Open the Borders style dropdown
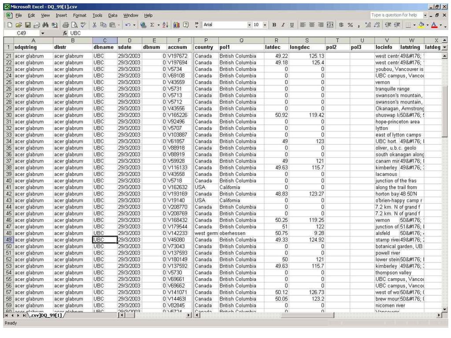451x338 pixels. 414,25
